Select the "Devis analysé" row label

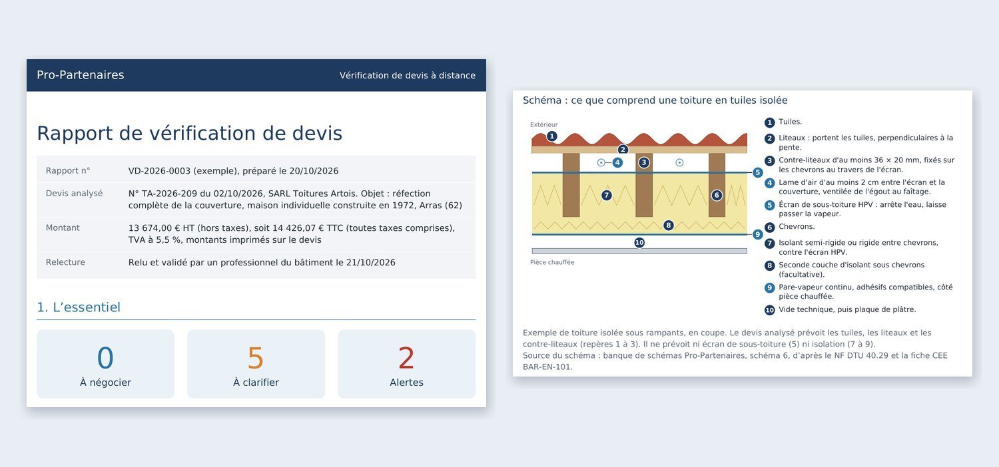pyautogui.click(x=75, y=193)
